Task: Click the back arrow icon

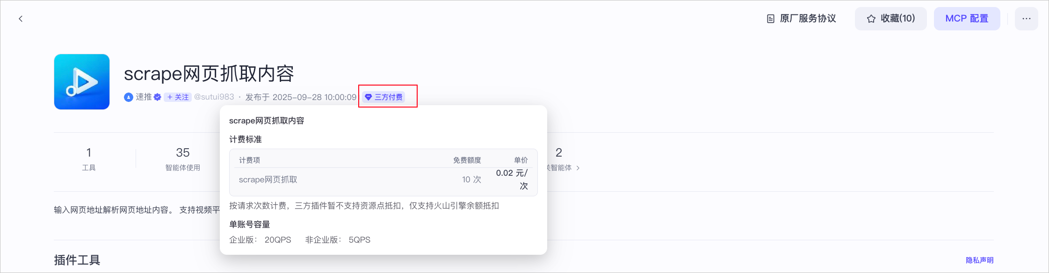Action: (x=21, y=19)
